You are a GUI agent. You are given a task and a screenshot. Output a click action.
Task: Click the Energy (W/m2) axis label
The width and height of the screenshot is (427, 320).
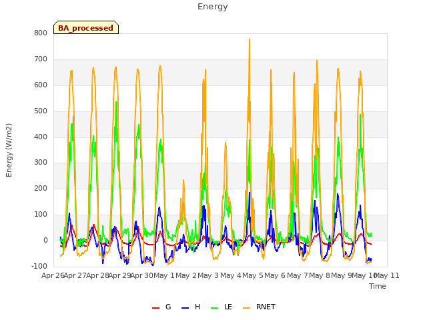click(9, 150)
